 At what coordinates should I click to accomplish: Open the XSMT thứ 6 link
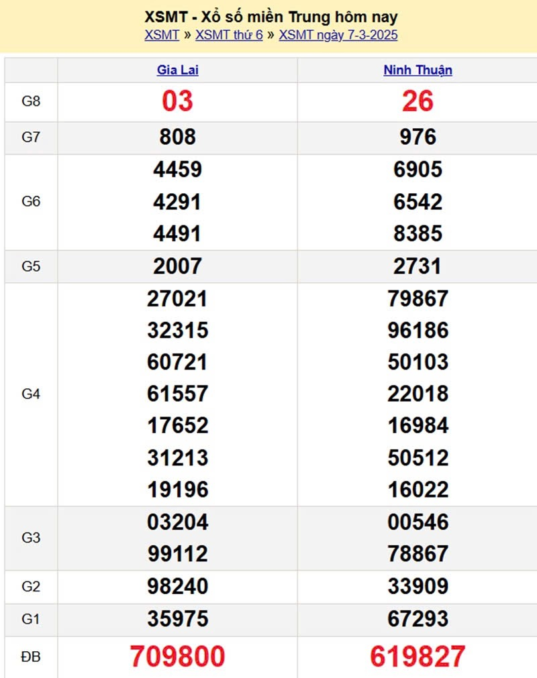coord(229,35)
